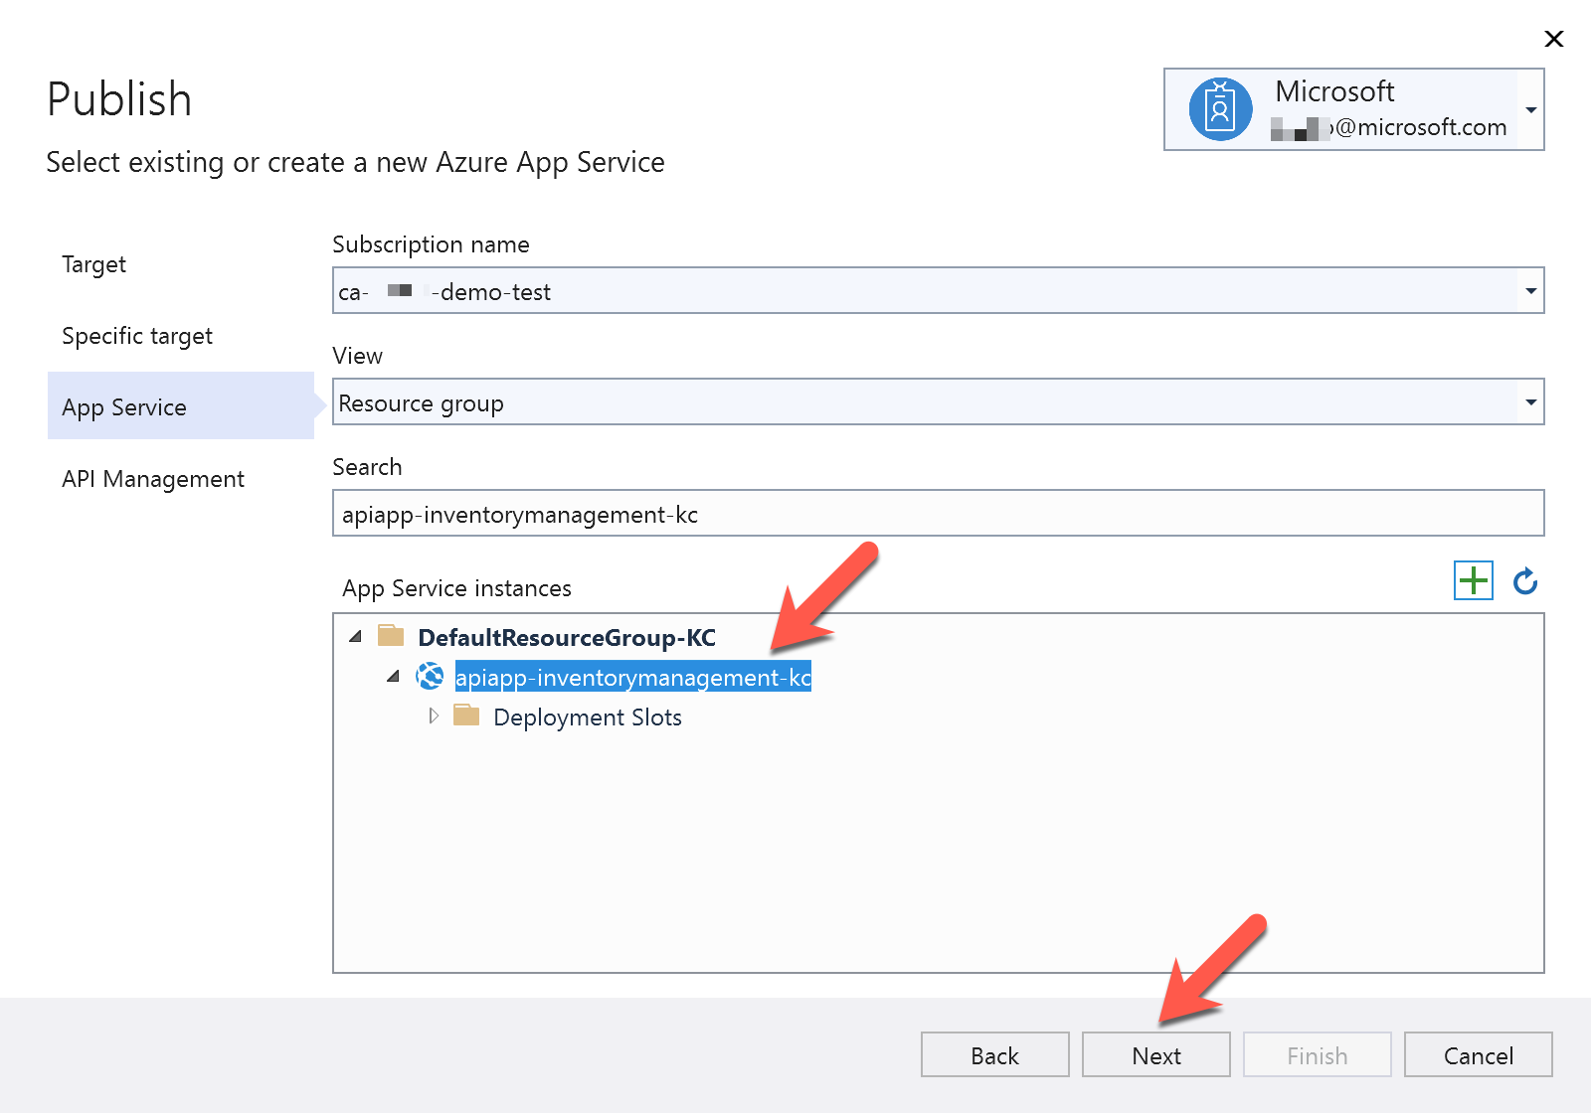
Task: Switch to the Target section
Action: [93, 264]
